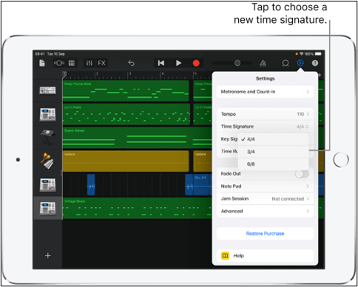Open Metronome and Count-in settings
This screenshot has height=287, width=358.
[265, 92]
